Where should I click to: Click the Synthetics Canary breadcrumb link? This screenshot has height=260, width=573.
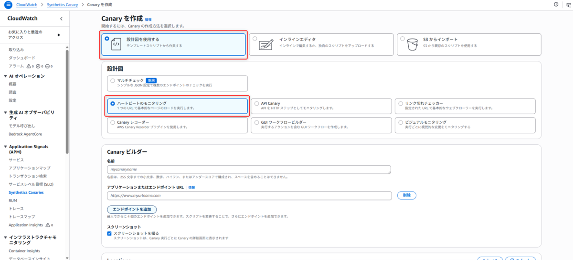(63, 4)
